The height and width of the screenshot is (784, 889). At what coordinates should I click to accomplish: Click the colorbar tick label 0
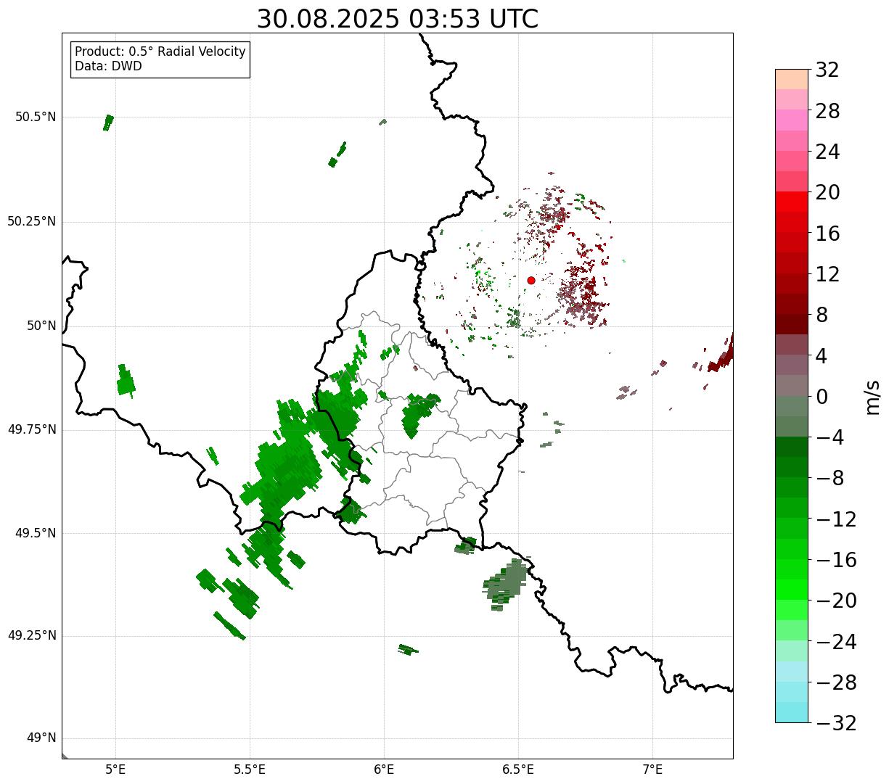(x=822, y=397)
